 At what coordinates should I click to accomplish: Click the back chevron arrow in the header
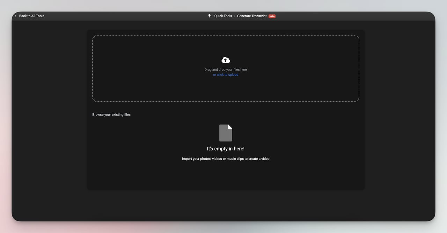[x=15, y=16]
